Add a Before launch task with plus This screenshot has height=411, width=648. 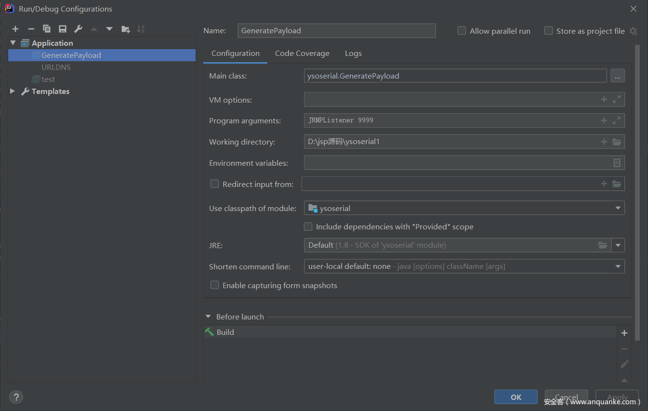[x=624, y=333]
